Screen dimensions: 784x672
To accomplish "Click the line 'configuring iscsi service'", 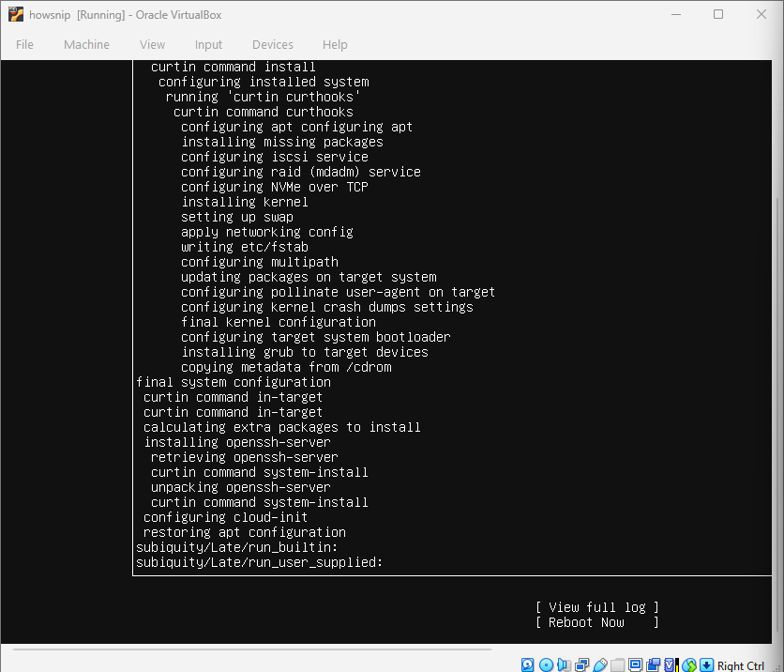I will pyautogui.click(x=275, y=157).
